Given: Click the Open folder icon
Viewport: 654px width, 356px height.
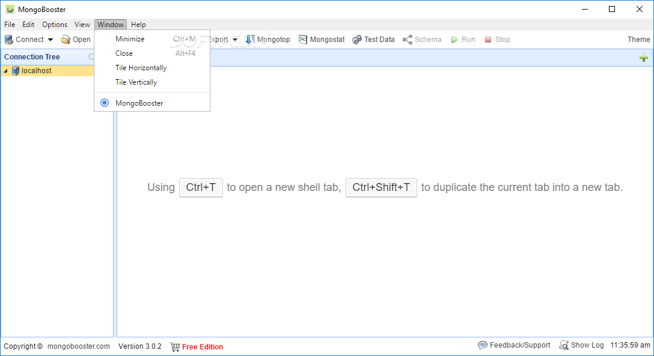Looking at the screenshot, I should tap(66, 40).
